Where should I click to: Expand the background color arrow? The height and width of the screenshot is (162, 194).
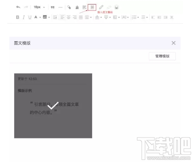pyautogui.click(x=49, y=18)
